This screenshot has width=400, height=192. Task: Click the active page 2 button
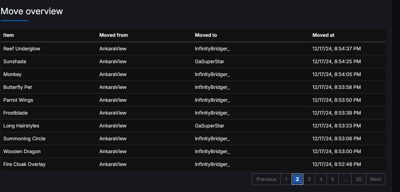tap(297, 179)
